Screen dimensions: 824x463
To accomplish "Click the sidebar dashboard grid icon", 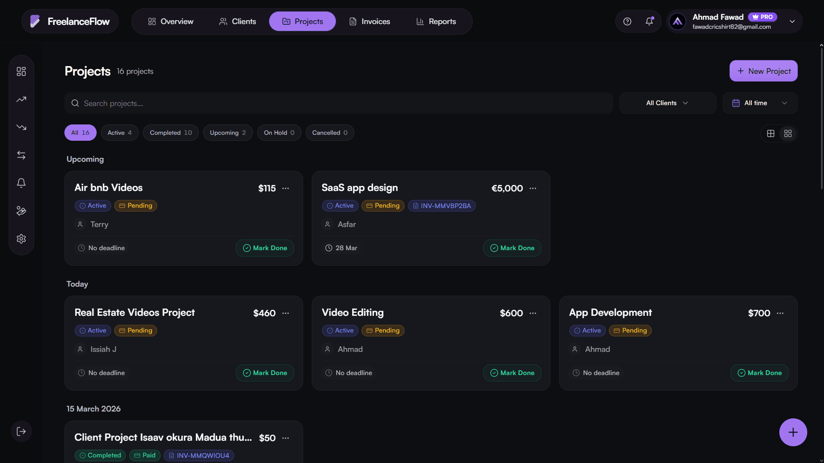I will click(21, 71).
